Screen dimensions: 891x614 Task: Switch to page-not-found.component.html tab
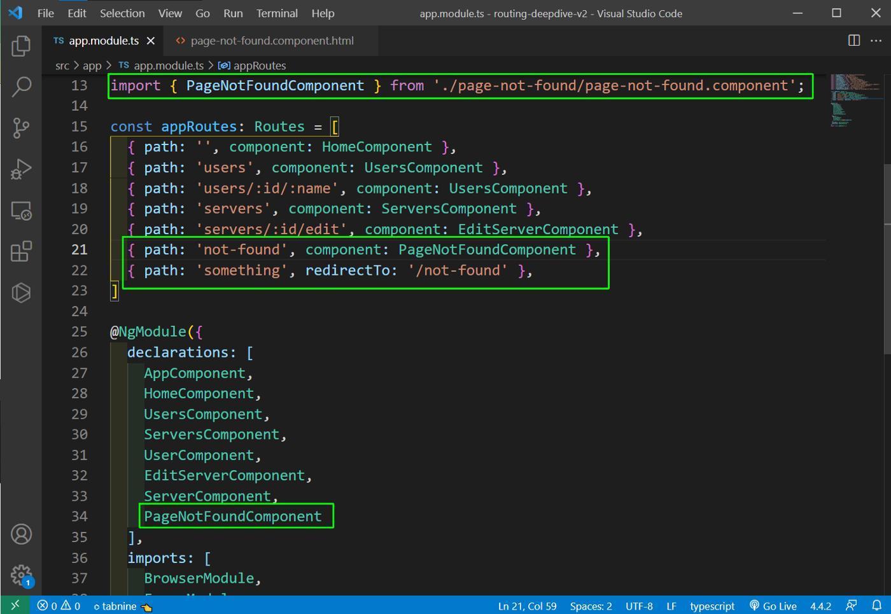click(x=271, y=41)
